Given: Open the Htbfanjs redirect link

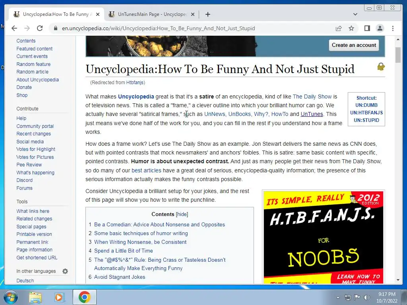Looking at the screenshot, I should (x=135, y=83).
